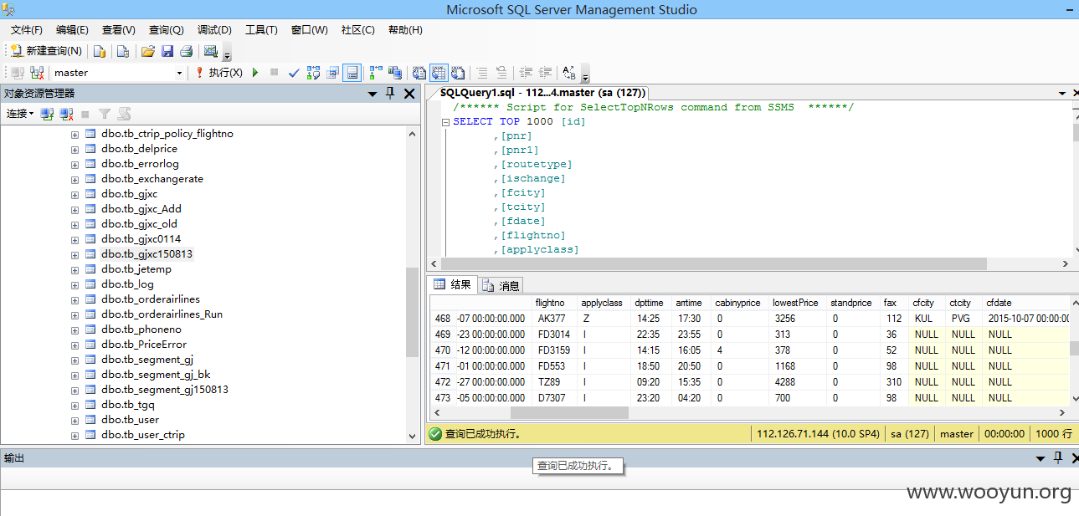
Task: Click the Object Explorer vertical scrollbar thumb
Action: [x=412, y=312]
